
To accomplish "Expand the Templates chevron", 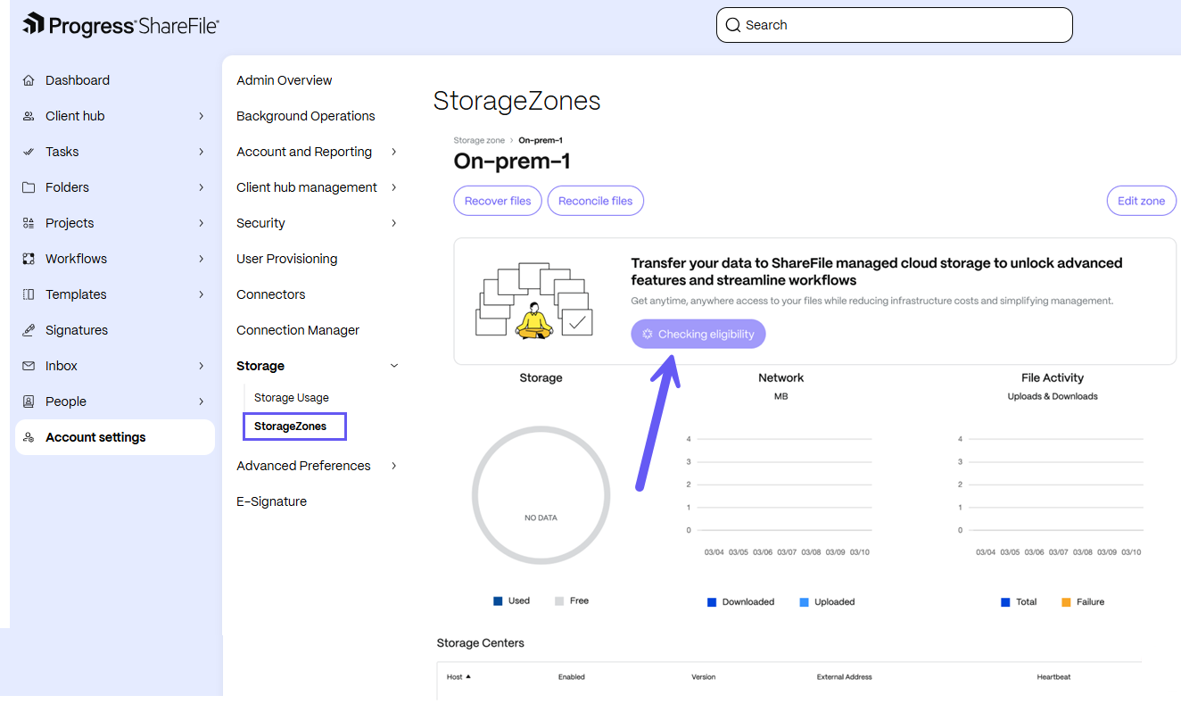I will (202, 294).
